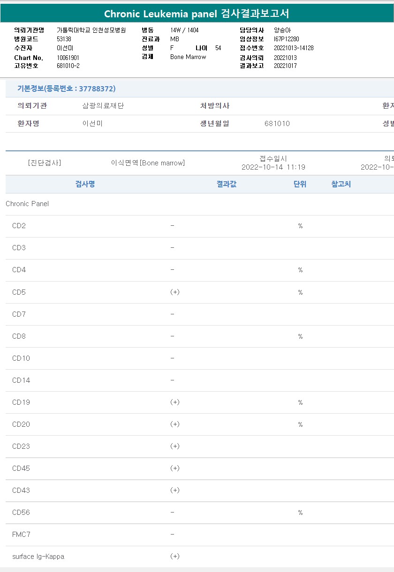
Task: Click the '검사명' column header
Action: tap(85, 184)
